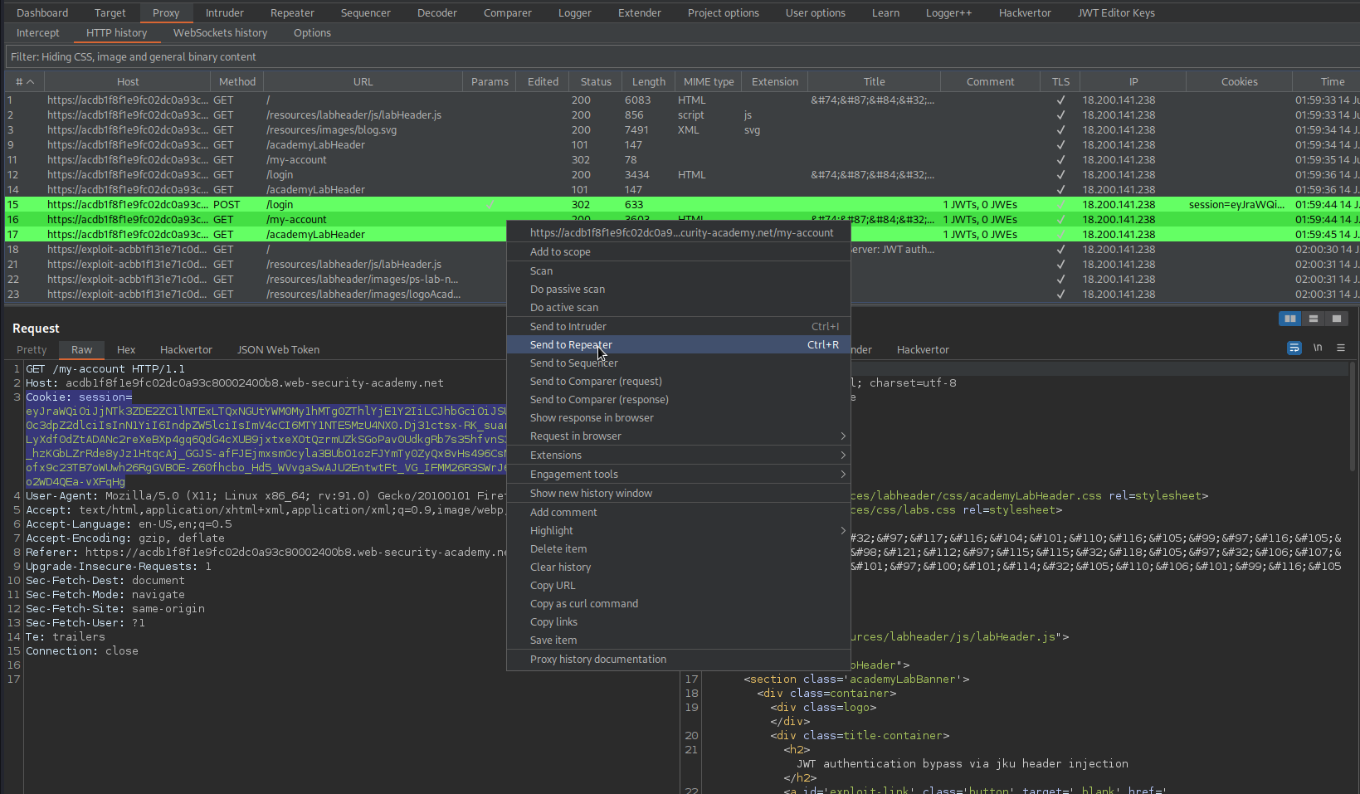Image resolution: width=1360 pixels, height=794 pixels.
Task: Select Show response in browser
Action: (679, 418)
